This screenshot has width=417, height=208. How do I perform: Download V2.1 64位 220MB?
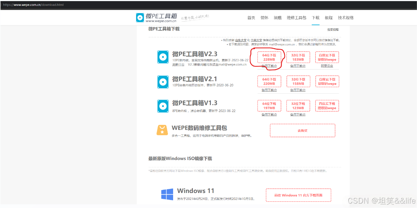tap(269, 81)
